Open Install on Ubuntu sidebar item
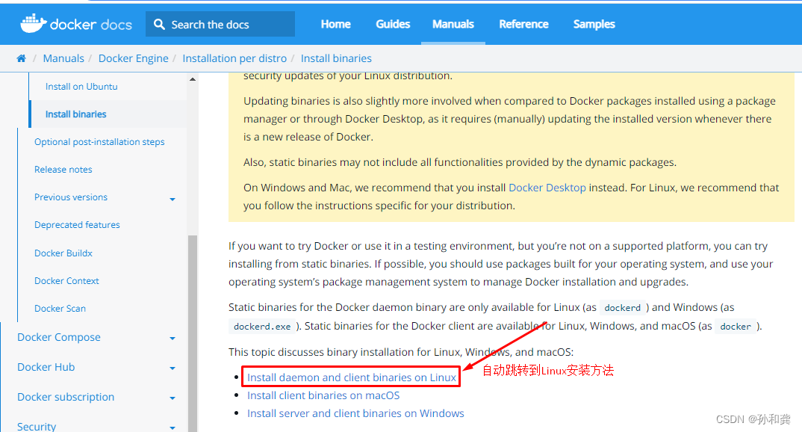802x432 pixels. coord(81,87)
